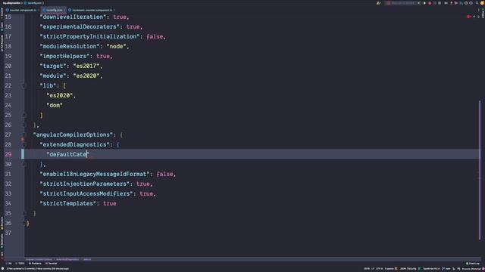Switch to counter.component.ts tab
The height and width of the screenshot is (272, 485).
pyautogui.click(x=23, y=10)
